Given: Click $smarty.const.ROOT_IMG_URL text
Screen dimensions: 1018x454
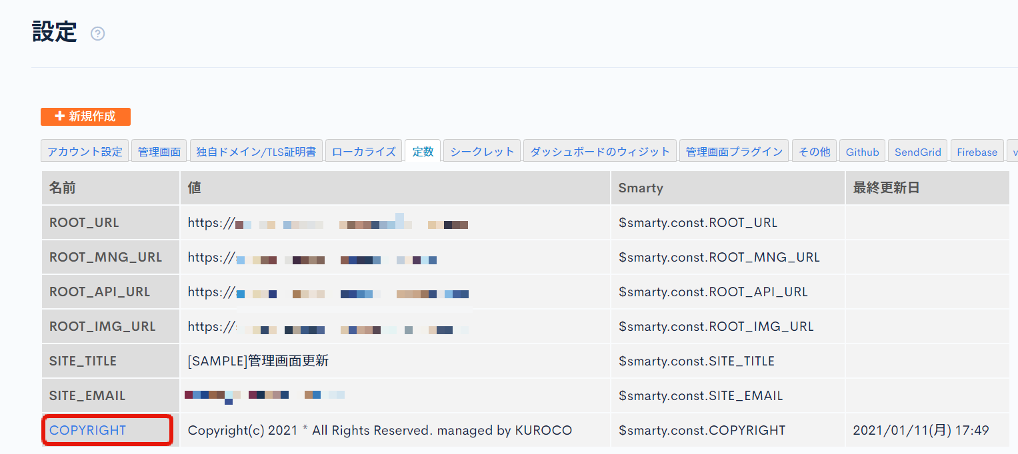Looking at the screenshot, I should 717,326.
